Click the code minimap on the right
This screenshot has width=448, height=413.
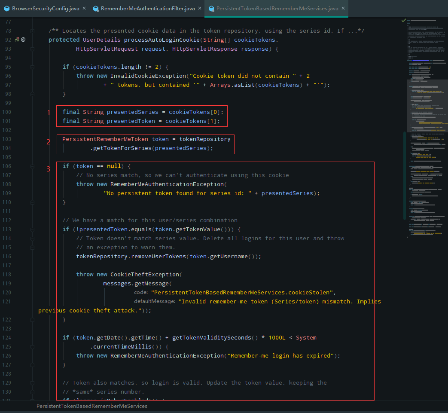click(x=425, y=129)
